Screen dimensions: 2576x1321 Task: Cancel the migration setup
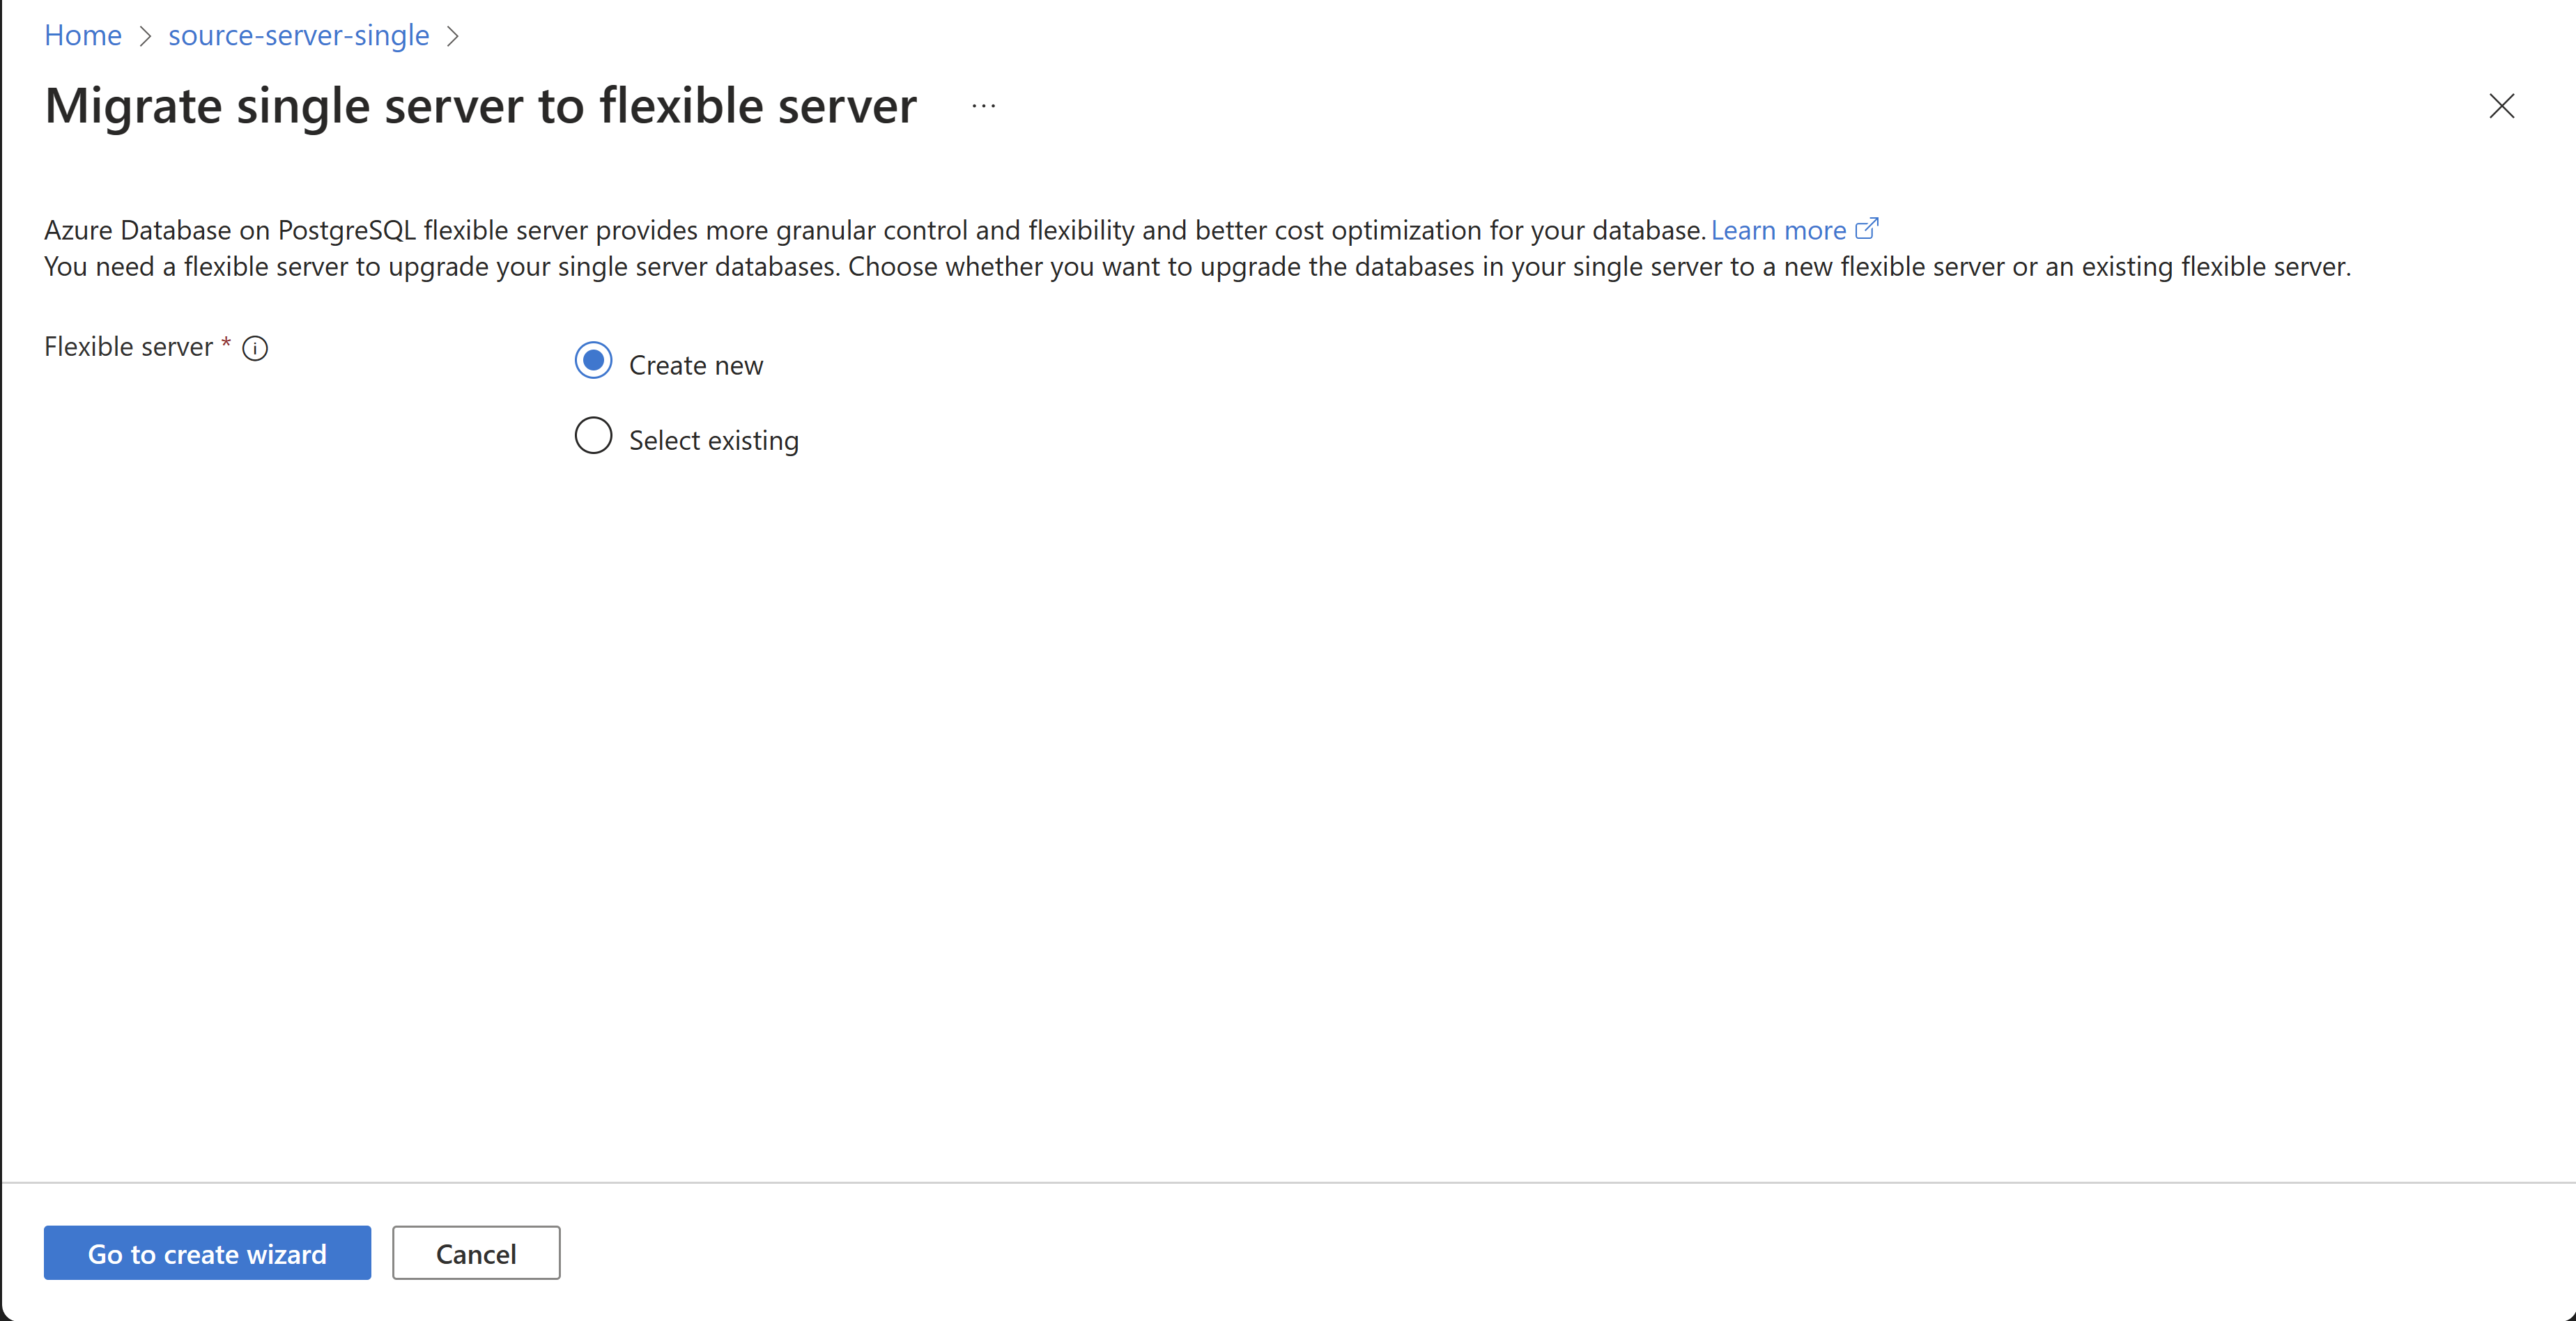tap(475, 1253)
